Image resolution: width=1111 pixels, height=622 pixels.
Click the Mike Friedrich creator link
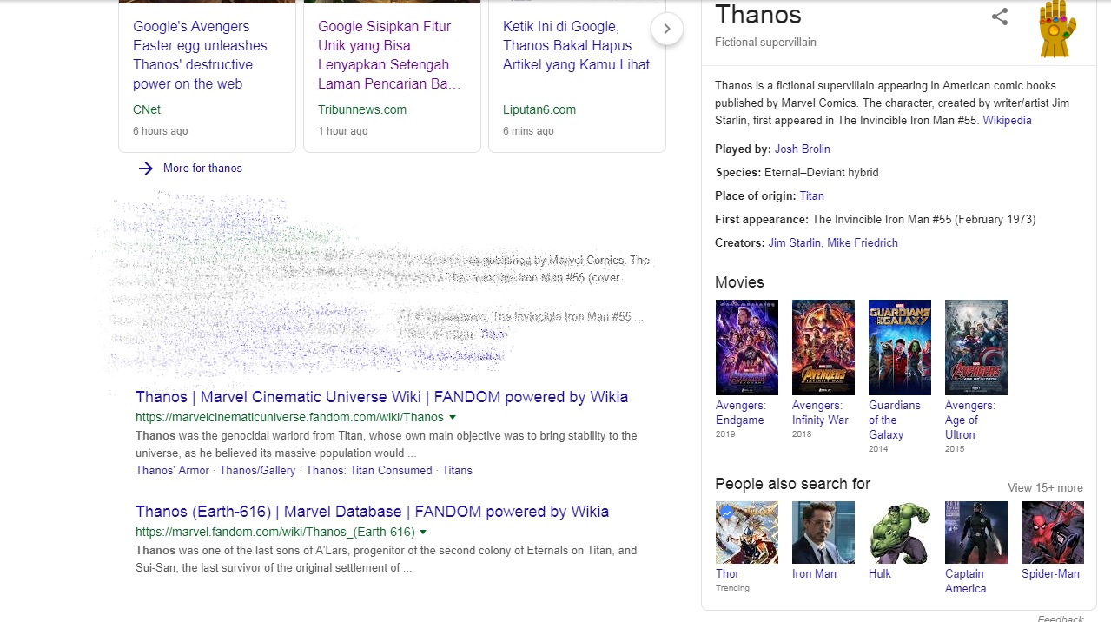pos(863,243)
